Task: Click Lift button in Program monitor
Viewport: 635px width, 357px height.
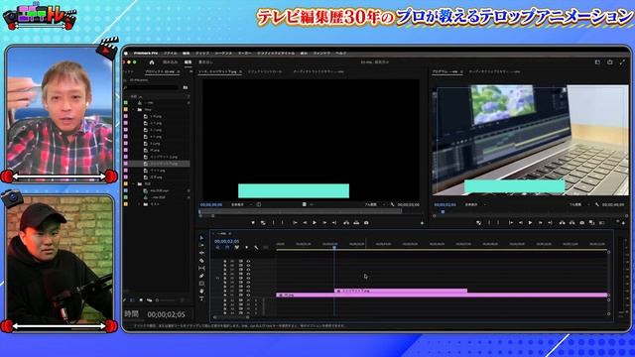Action: 563,222
